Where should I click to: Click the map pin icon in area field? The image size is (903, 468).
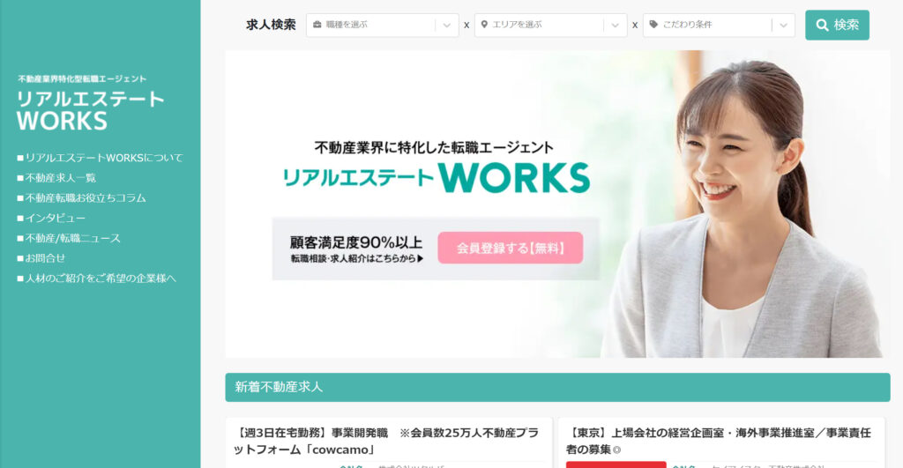pos(484,25)
